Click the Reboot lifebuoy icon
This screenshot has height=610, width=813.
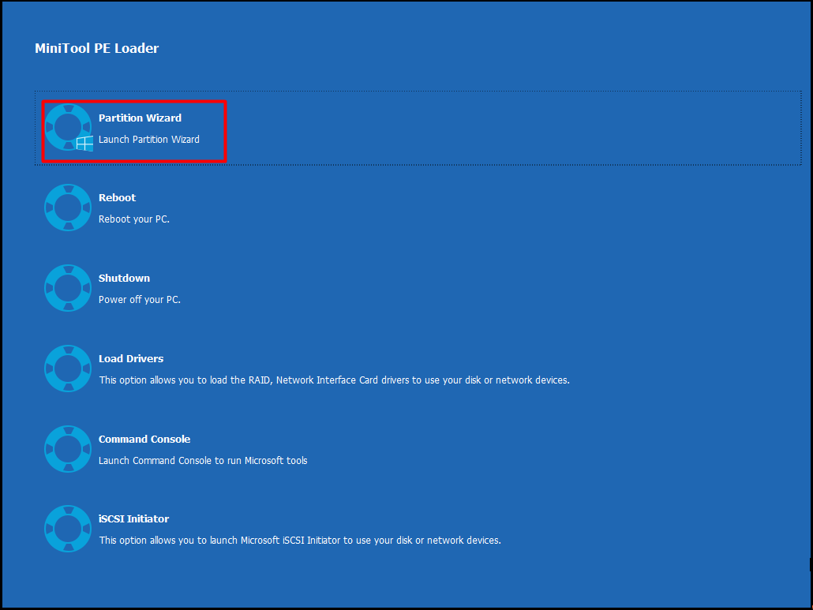(68, 208)
